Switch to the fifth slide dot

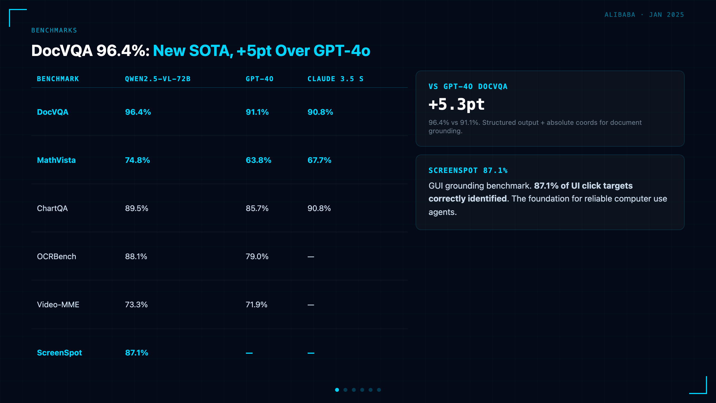tap(371, 390)
